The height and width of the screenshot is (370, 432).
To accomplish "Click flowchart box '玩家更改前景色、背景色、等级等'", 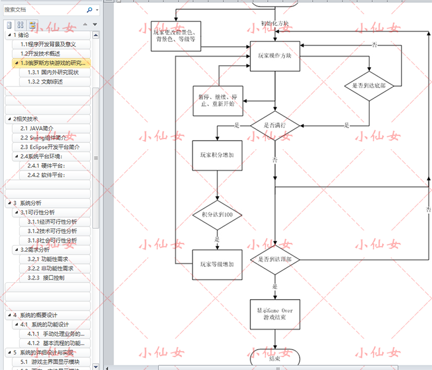I will (176, 36).
